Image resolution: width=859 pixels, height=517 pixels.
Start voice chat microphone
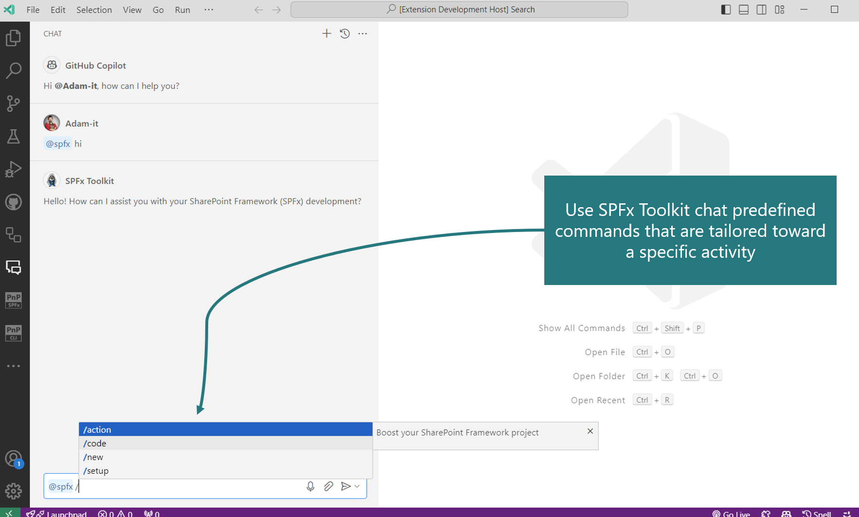pyautogui.click(x=310, y=486)
